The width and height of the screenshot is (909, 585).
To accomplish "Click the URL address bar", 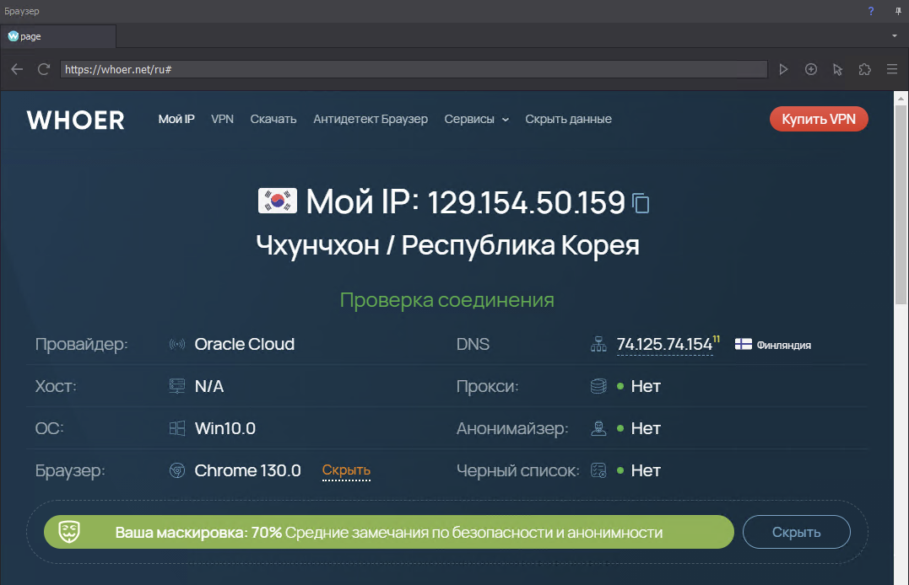I will pos(414,69).
